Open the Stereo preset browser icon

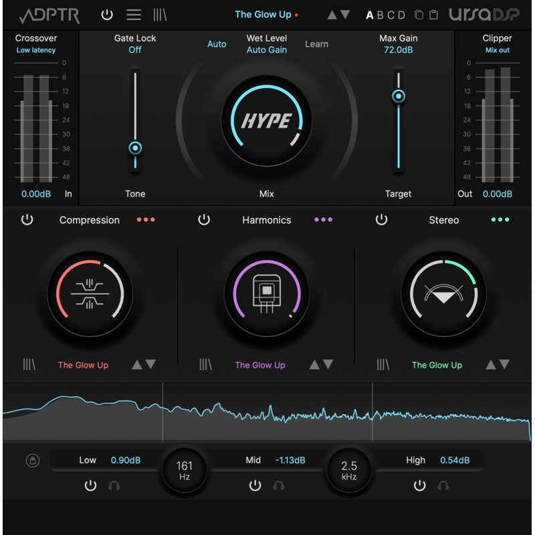coord(383,364)
